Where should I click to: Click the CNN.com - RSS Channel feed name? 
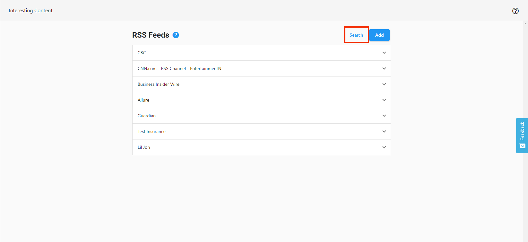[x=179, y=68]
